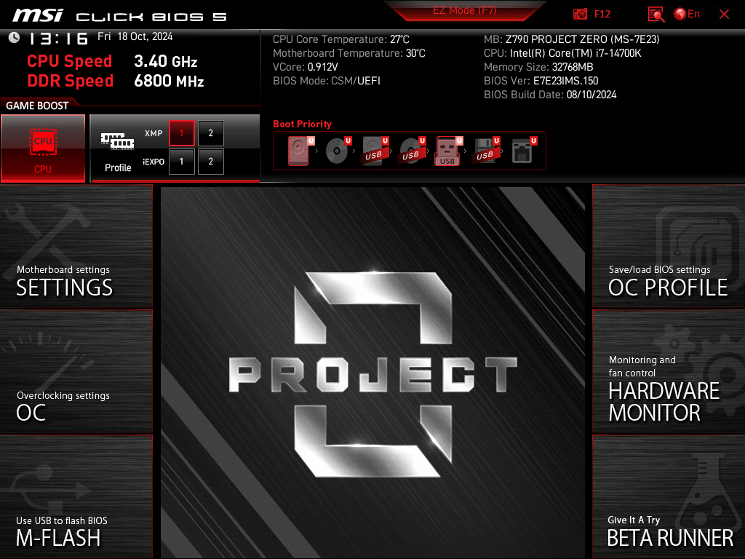Exit BIOS with the red X
The height and width of the screenshot is (559, 745).
coord(724,15)
